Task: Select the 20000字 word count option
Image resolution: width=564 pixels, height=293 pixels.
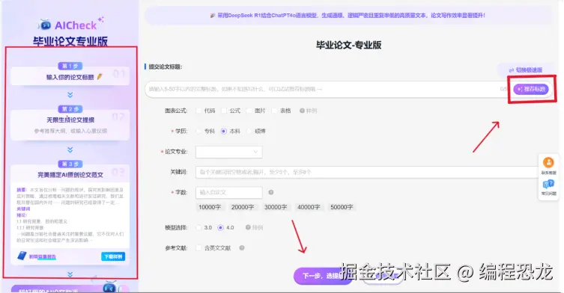Action: [x=243, y=207]
